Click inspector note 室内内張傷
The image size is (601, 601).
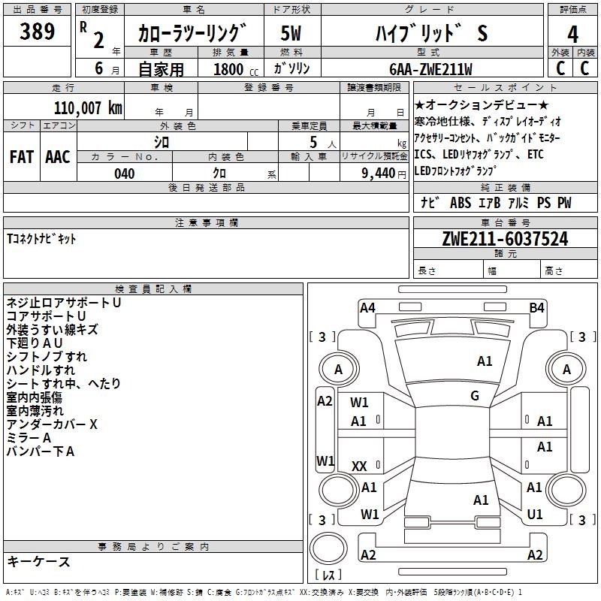click(34, 397)
